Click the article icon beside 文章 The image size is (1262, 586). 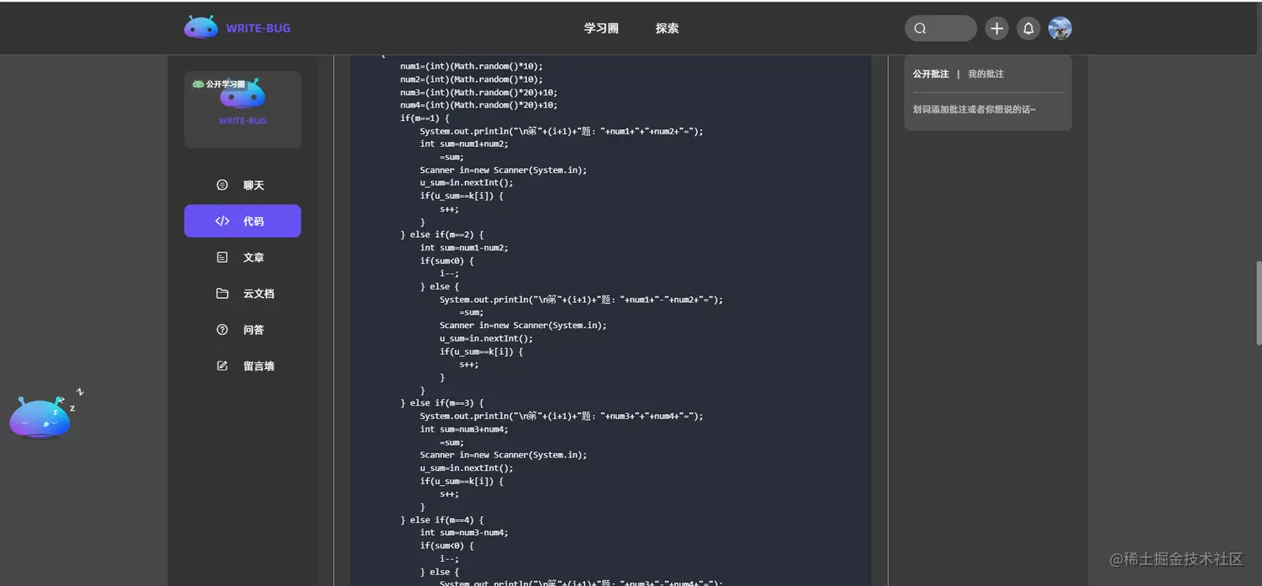(x=222, y=257)
